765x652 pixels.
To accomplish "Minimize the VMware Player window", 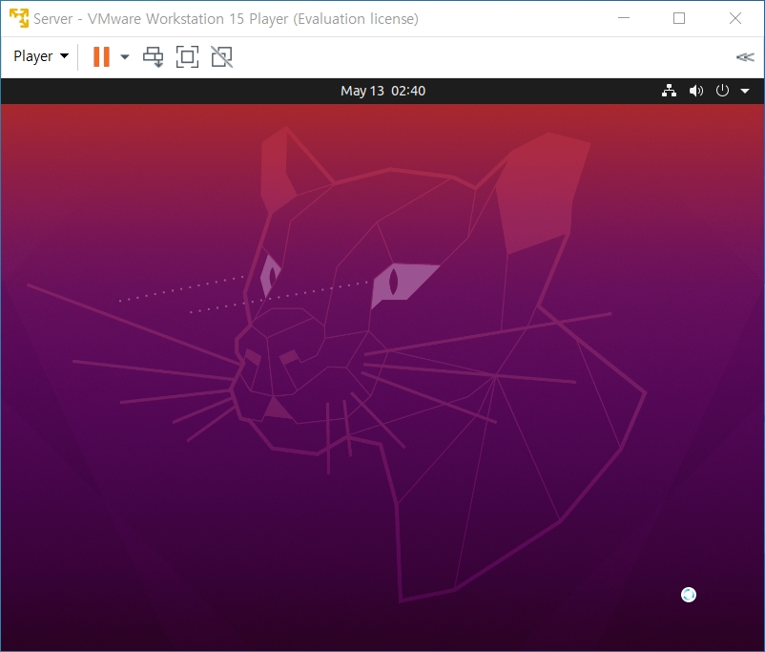I will click(x=624, y=18).
